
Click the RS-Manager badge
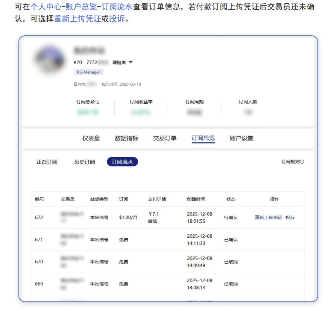88,72
